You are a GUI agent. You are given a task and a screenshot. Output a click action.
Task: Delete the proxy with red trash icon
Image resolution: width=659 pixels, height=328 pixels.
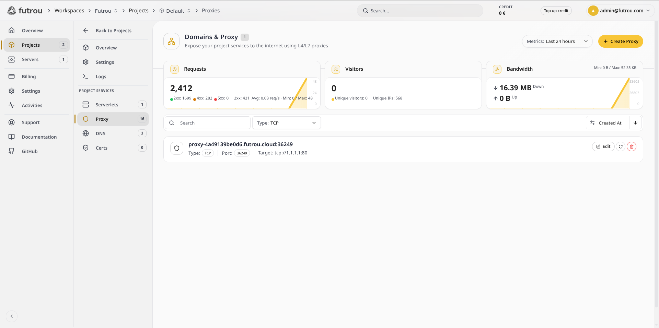pos(632,147)
